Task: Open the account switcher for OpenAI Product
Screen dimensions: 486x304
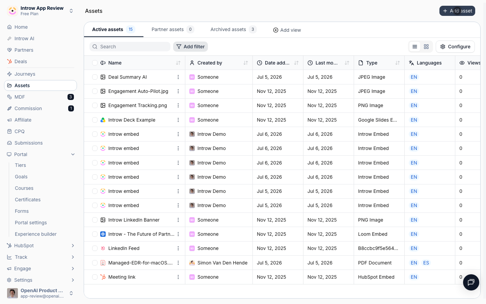Action: tap(71, 293)
